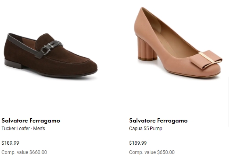
Task: Select Salvatore Ferragamo brand above Tucker Loafer
Action: click(x=31, y=121)
